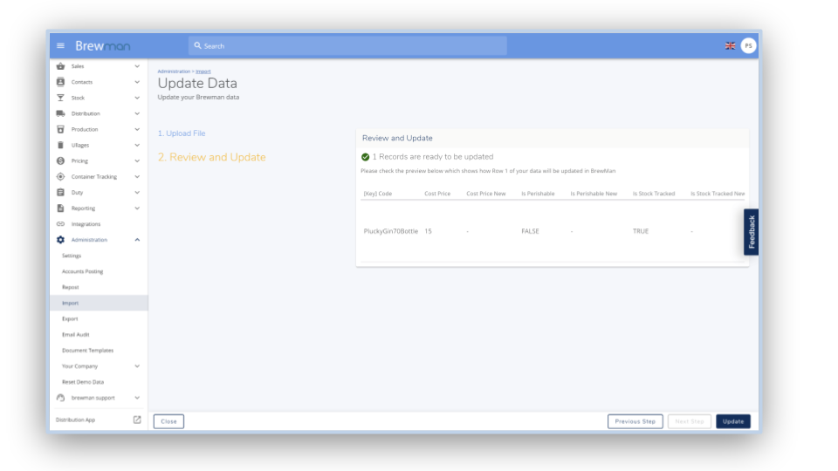This screenshot has height=471, width=838.
Task: Open the Feedback side tab
Action: (751, 232)
